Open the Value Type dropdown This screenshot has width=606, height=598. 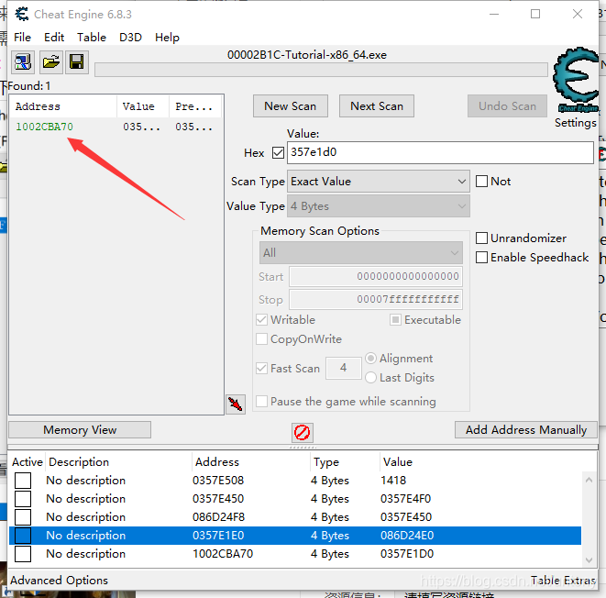pos(379,206)
